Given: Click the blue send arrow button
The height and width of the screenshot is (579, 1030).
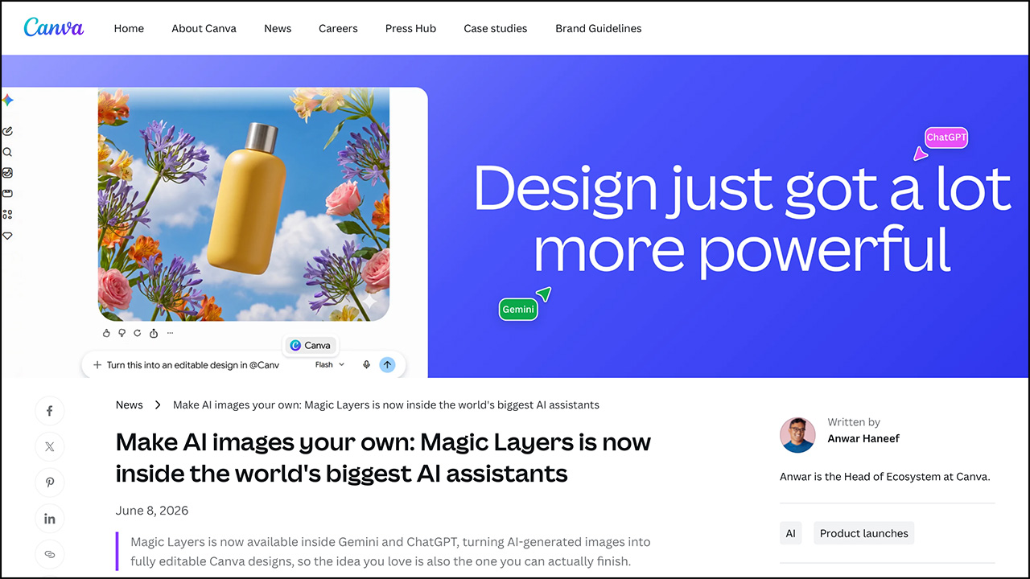Looking at the screenshot, I should [x=387, y=364].
